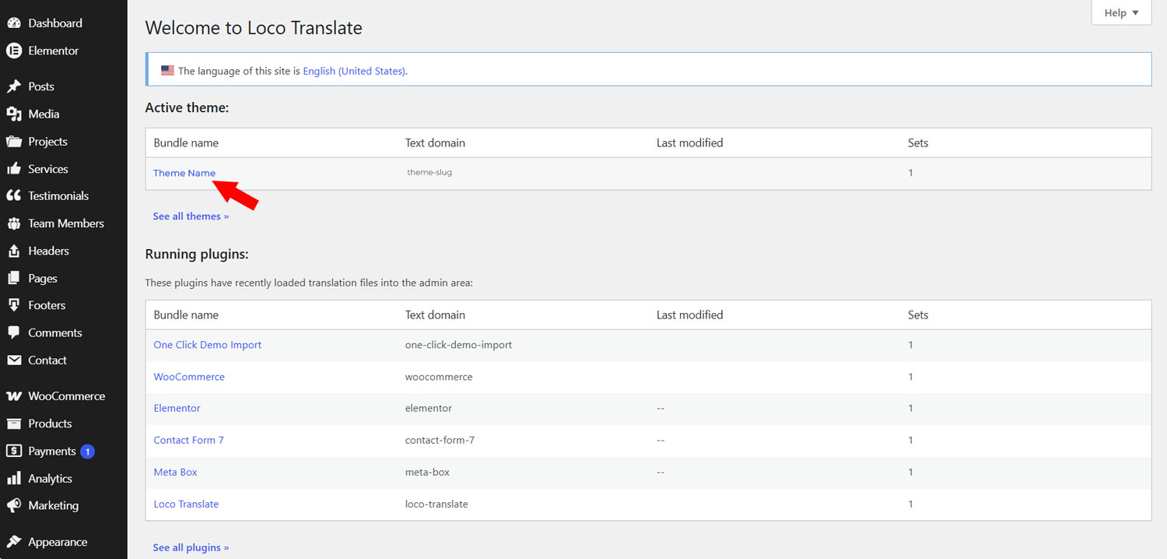
Task: Open Loco Translate bundle link
Action: click(186, 504)
